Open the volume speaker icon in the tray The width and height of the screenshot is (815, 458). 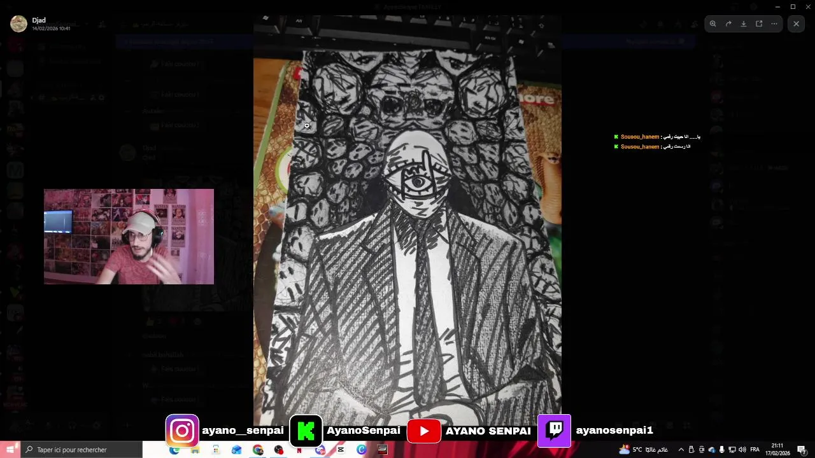(742, 450)
